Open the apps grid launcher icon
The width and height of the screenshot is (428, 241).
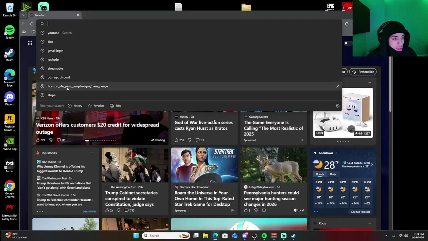pyautogui.click(x=30, y=43)
